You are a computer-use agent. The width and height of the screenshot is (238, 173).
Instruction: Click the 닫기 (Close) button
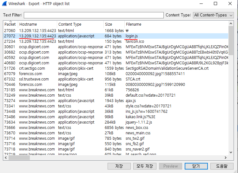[196, 166]
